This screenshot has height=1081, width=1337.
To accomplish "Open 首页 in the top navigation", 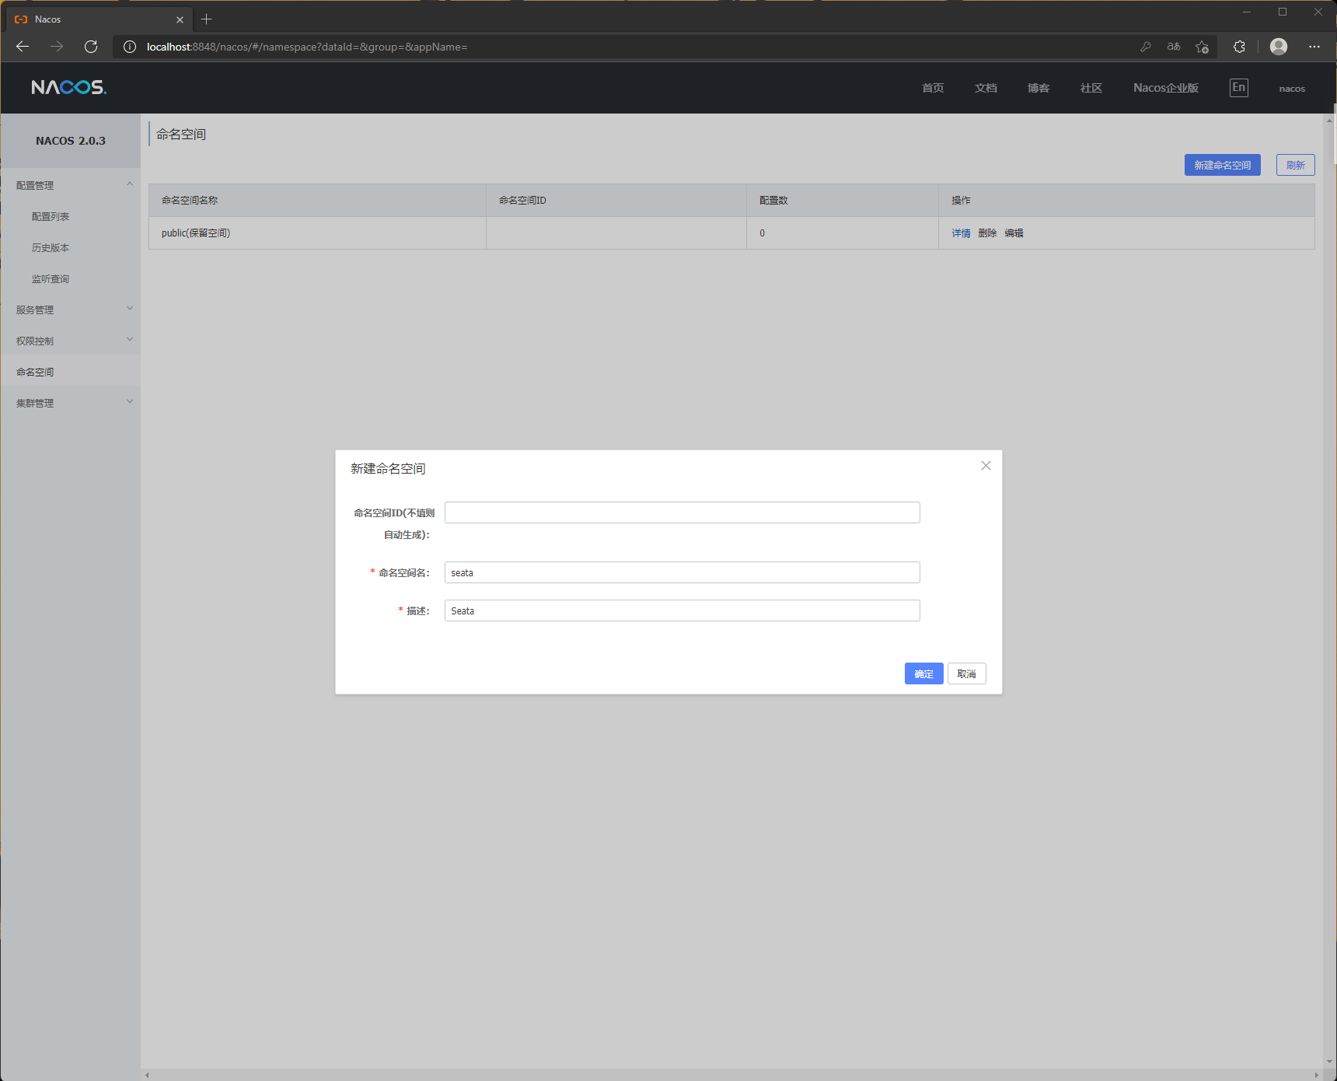I will [933, 88].
